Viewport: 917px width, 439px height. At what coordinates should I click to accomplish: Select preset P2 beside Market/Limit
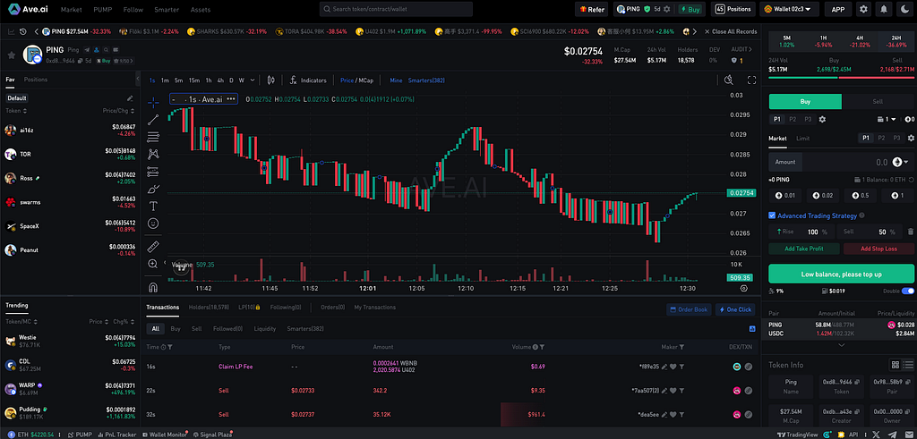tap(881, 139)
